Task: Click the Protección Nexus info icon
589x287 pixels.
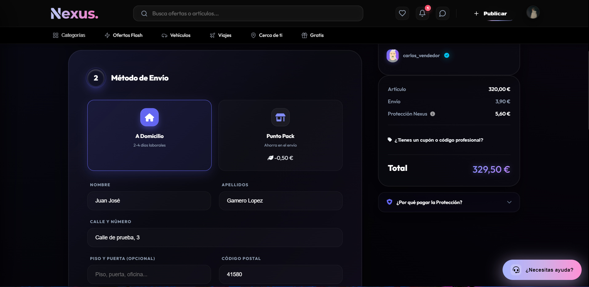Action: [432, 114]
